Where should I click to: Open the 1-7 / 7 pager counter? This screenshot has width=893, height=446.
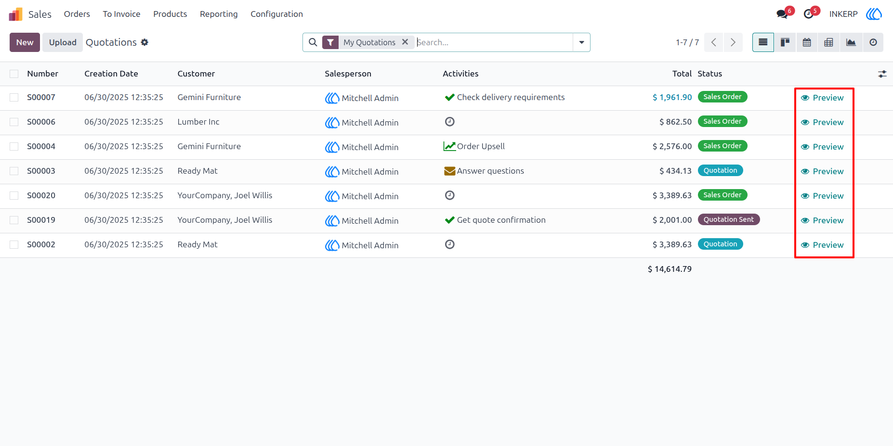pos(687,42)
